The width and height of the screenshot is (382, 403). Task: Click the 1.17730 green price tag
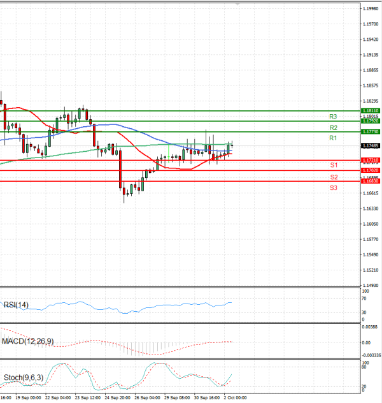tap(371, 131)
